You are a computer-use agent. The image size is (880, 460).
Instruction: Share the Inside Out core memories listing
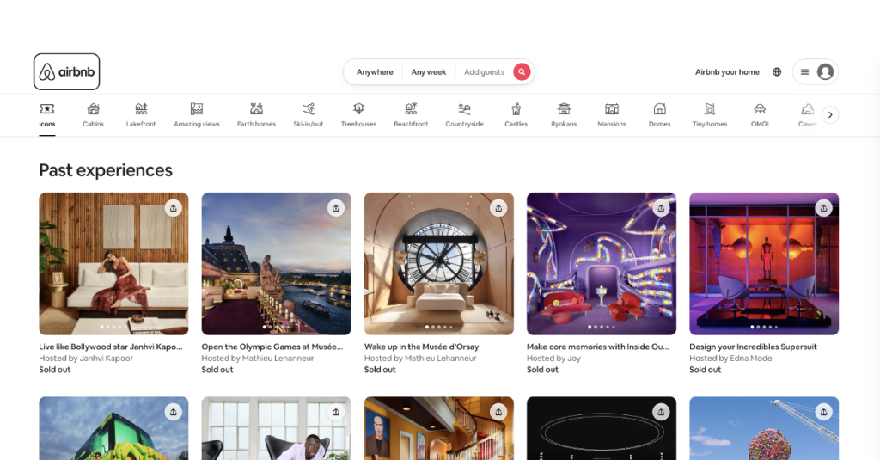point(661,208)
